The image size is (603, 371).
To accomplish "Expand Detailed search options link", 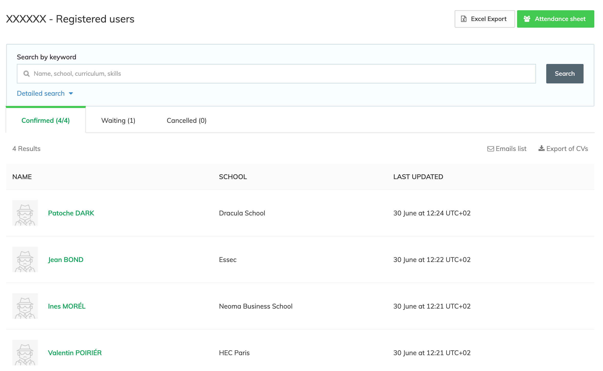I will (41, 93).
